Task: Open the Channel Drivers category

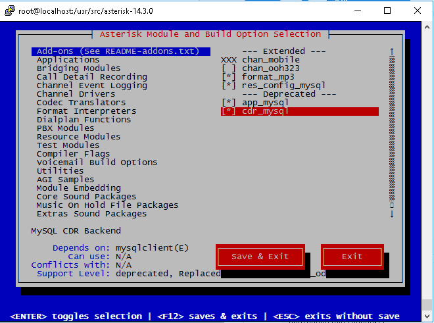Action: coord(76,94)
